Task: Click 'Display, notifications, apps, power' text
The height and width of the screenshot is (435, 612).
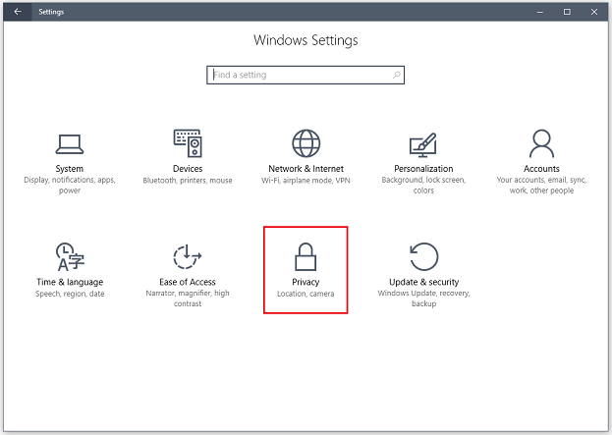Action: point(70,186)
